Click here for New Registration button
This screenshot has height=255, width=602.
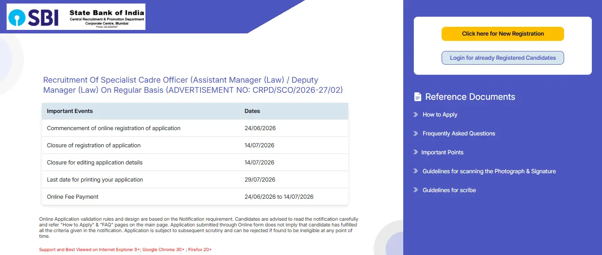point(503,34)
